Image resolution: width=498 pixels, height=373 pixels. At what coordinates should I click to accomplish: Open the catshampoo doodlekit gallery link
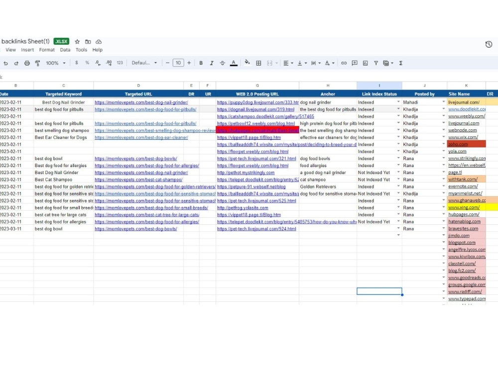point(265,116)
